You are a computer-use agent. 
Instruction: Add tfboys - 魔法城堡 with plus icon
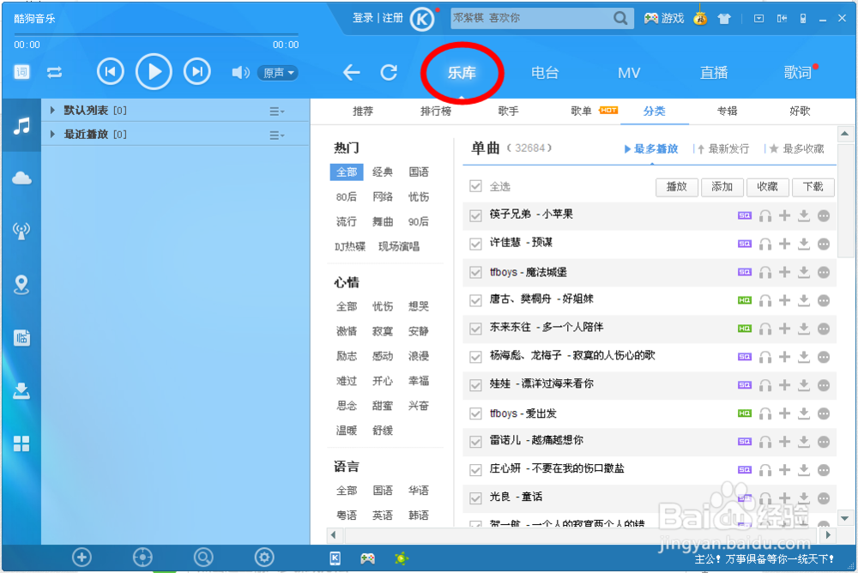[x=785, y=272]
